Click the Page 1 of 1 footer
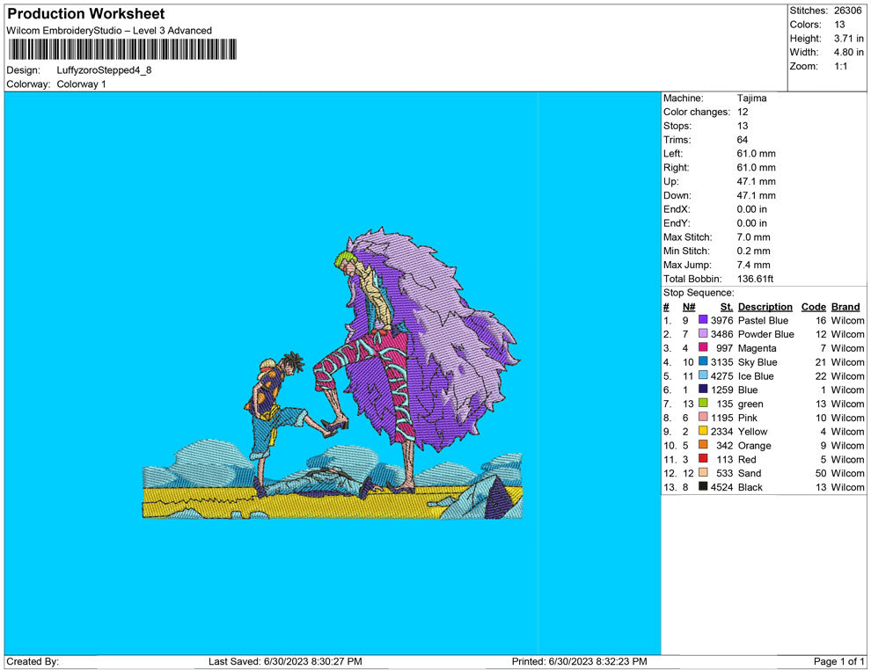871x670 pixels. [839, 661]
